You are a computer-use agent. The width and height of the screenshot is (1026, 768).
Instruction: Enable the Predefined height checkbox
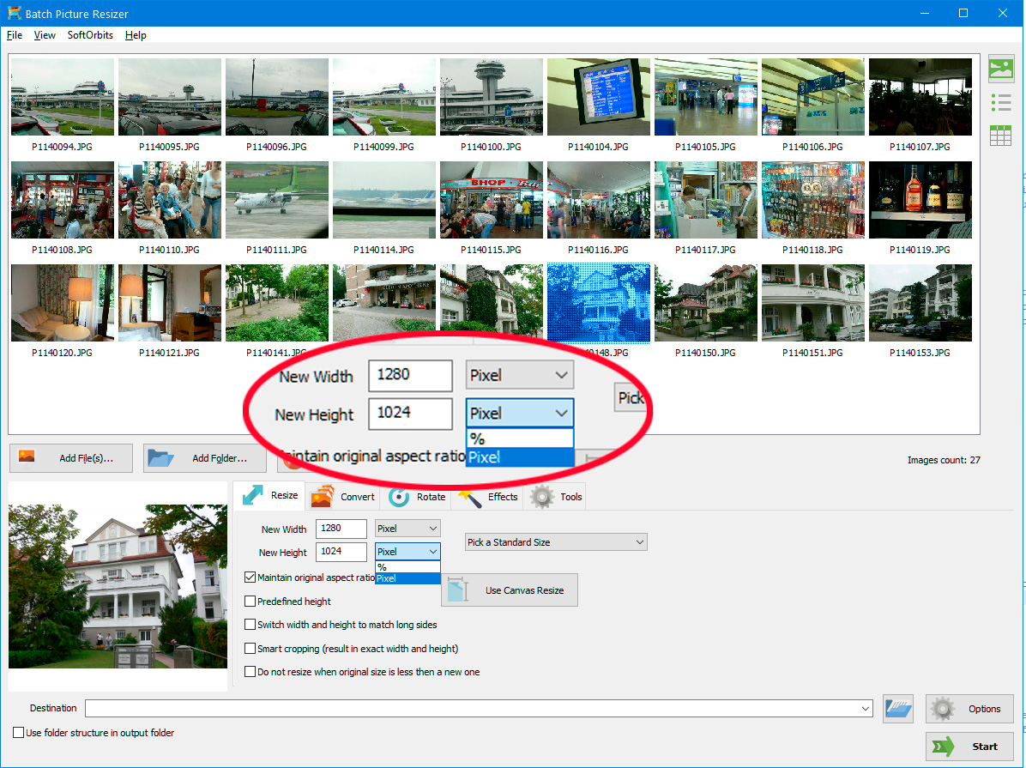(250, 602)
